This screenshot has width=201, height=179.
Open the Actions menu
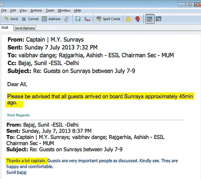click(36, 10)
